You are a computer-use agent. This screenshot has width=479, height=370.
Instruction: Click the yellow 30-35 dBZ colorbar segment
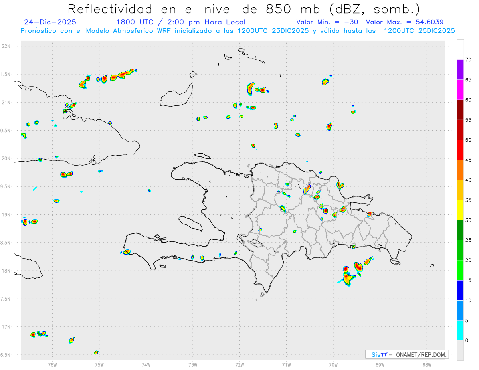460,210
